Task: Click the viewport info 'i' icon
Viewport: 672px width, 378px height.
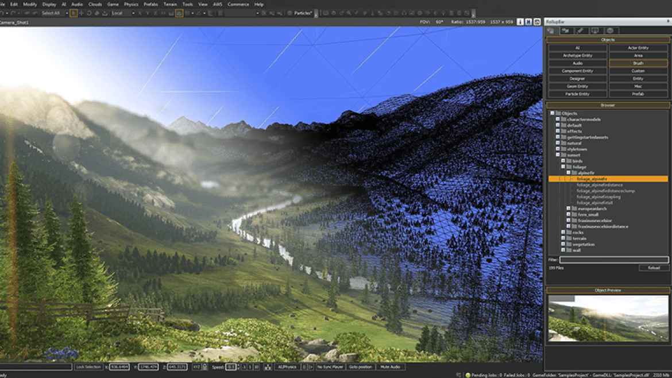Action: coord(520,22)
